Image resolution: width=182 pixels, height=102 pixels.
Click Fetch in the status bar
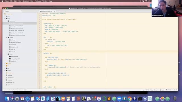162,90
